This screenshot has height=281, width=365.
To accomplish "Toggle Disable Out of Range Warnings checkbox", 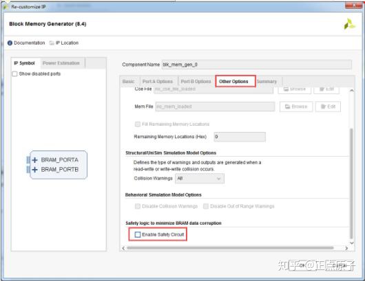I will 206,206.
